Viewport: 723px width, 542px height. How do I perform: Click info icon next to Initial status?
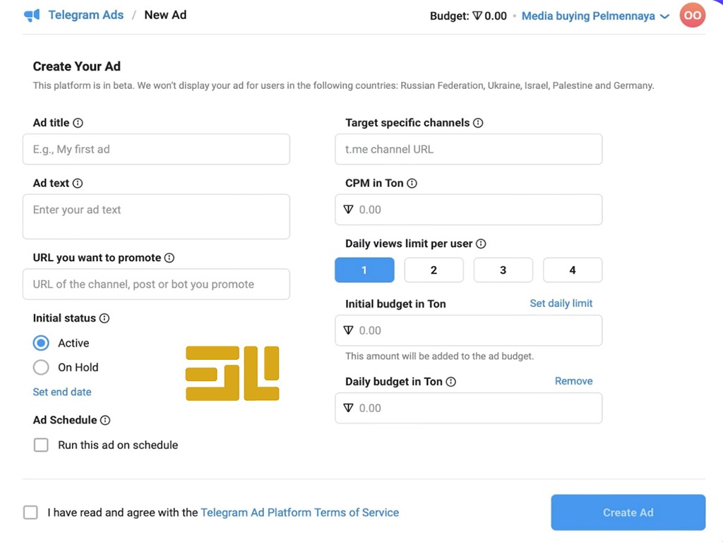click(x=104, y=318)
